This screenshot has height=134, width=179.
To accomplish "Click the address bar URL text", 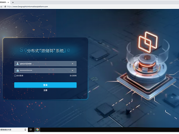I will (x=28, y=7).
